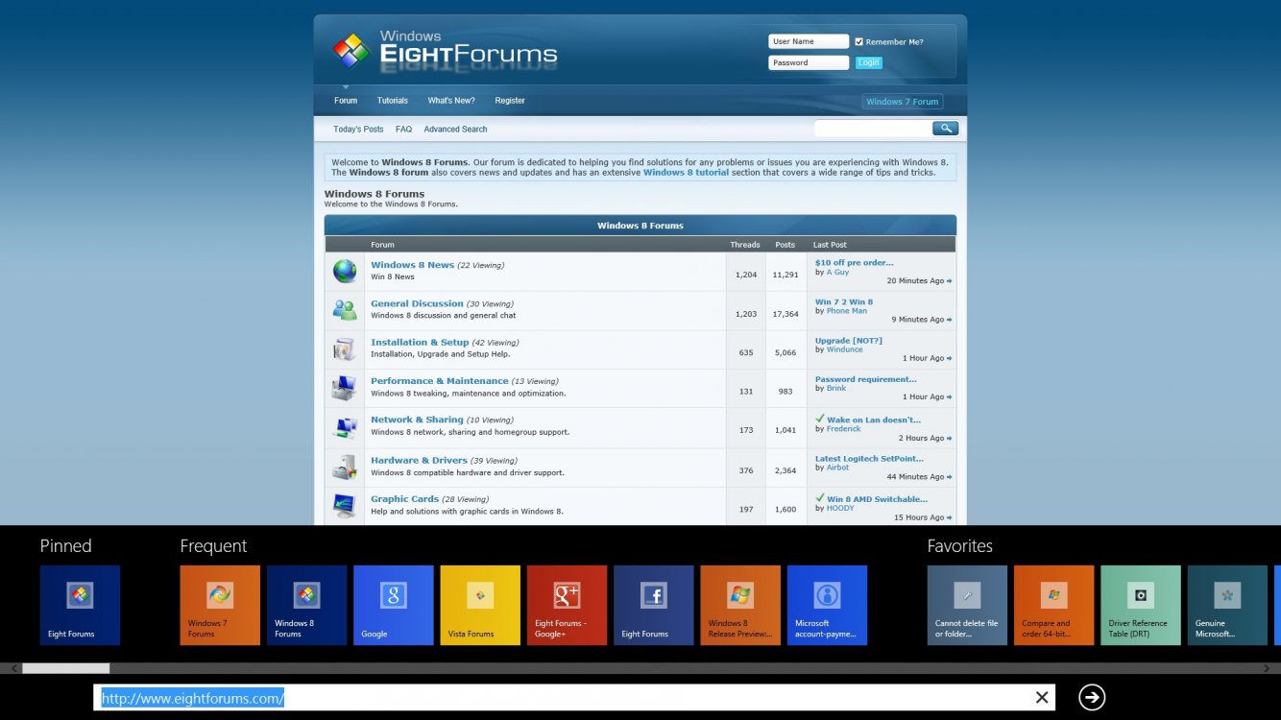
Task: Open the 'Win 8 AMD Switchable...' last post
Action: pyautogui.click(x=877, y=499)
